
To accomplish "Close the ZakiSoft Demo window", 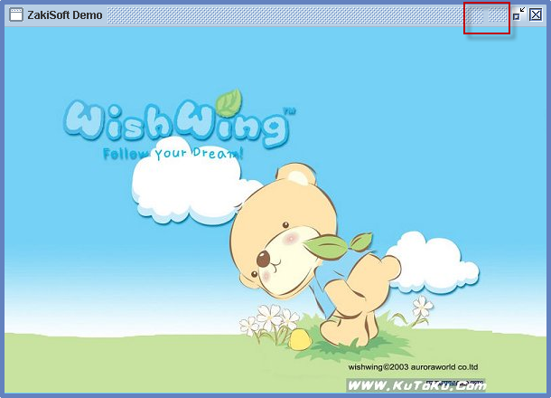I will pos(536,15).
